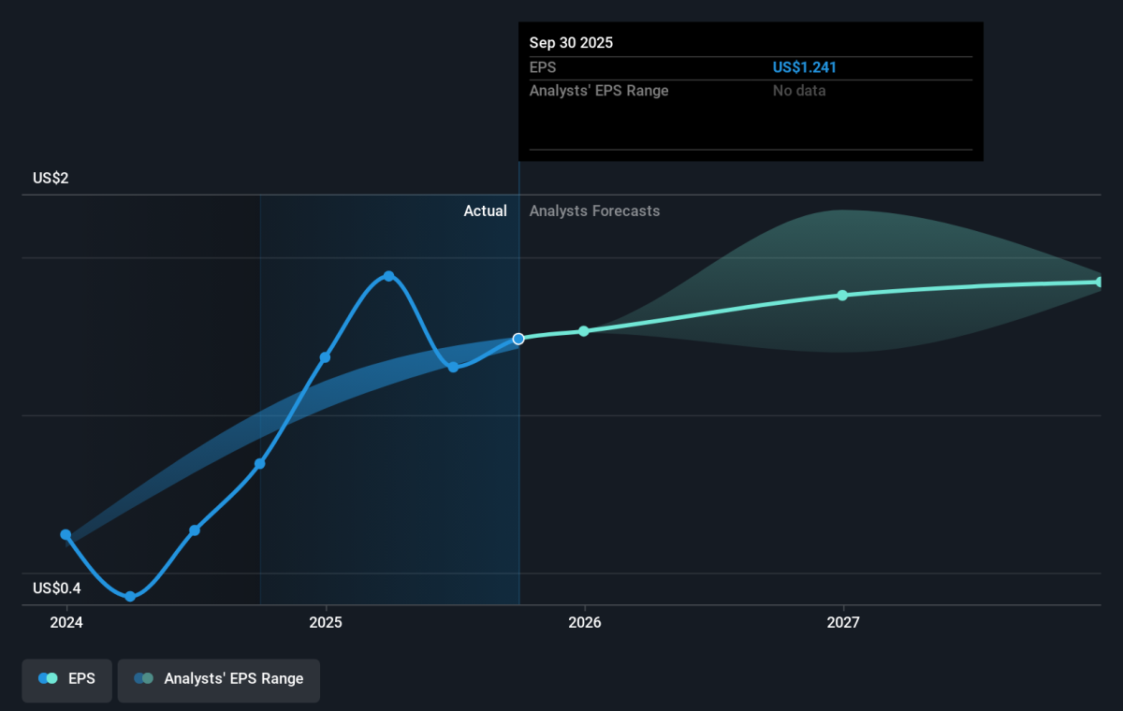
Task: Click the US$2 y-axis label
Action: tap(51, 178)
